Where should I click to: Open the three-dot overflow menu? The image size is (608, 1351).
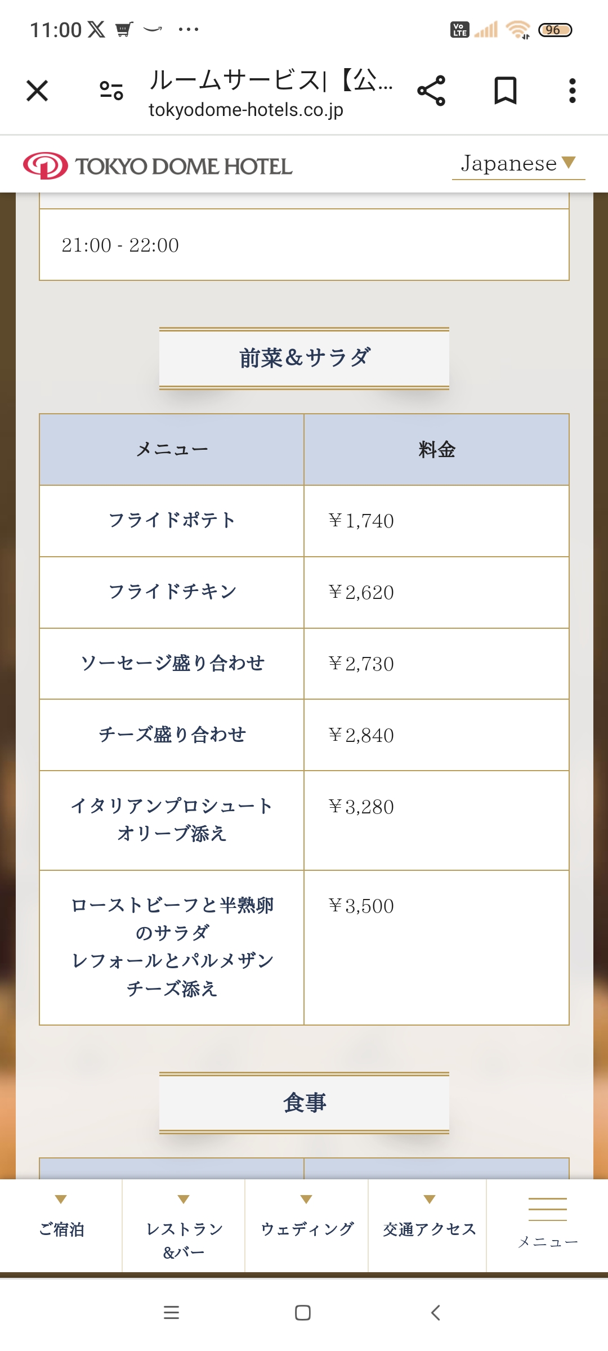tap(572, 91)
